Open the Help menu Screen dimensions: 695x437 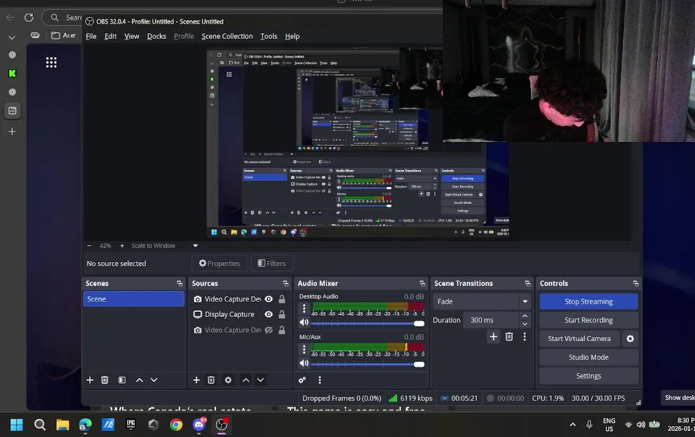[x=292, y=36]
